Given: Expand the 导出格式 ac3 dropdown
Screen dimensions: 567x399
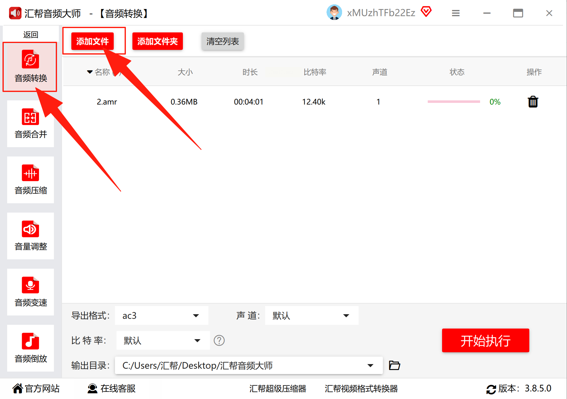Looking at the screenshot, I should [162, 315].
